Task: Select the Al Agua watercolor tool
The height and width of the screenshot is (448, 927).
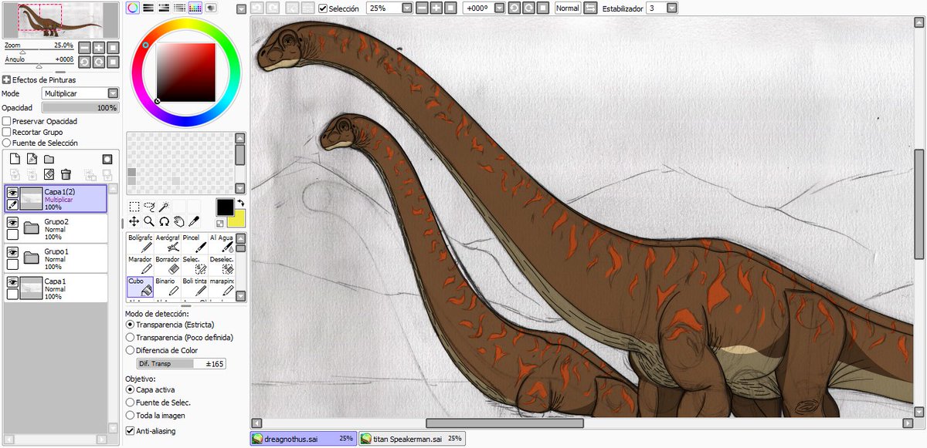Action: pyautogui.click(x=222, y=243)
